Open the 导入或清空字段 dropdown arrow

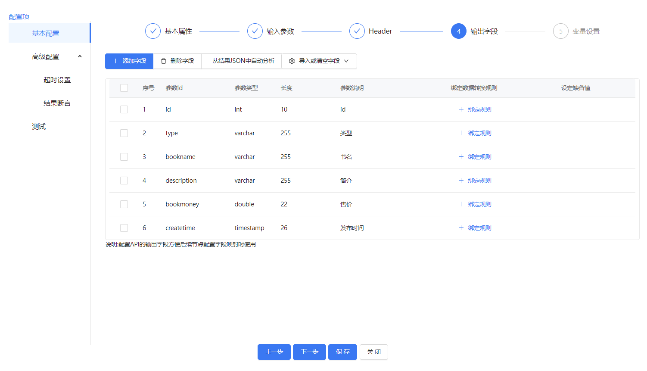click(x=346, y=61)
